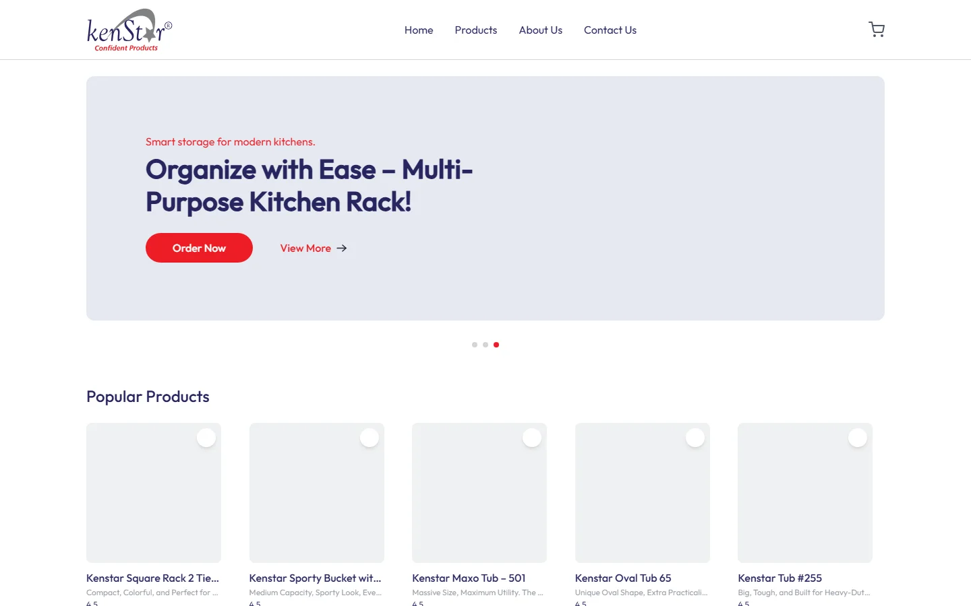Open the Kenstar Tub #255 image
971x606 pixels.
[x=805, y=493]
